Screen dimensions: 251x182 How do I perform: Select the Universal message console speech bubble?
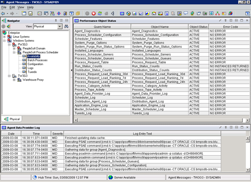coord(186,14)
